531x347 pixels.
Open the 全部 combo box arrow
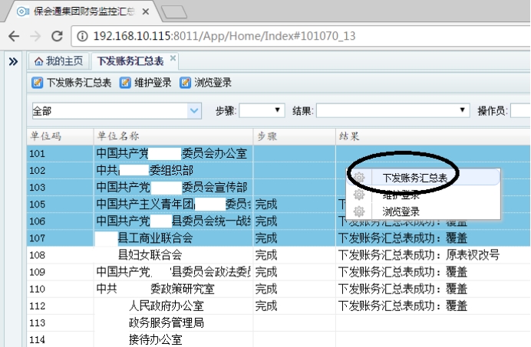(194, 111)
